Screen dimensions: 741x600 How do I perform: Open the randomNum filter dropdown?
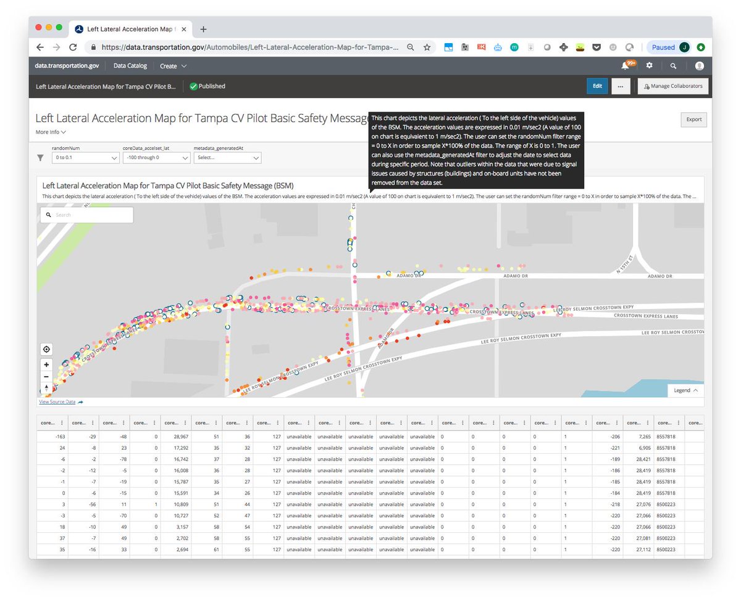85,158
